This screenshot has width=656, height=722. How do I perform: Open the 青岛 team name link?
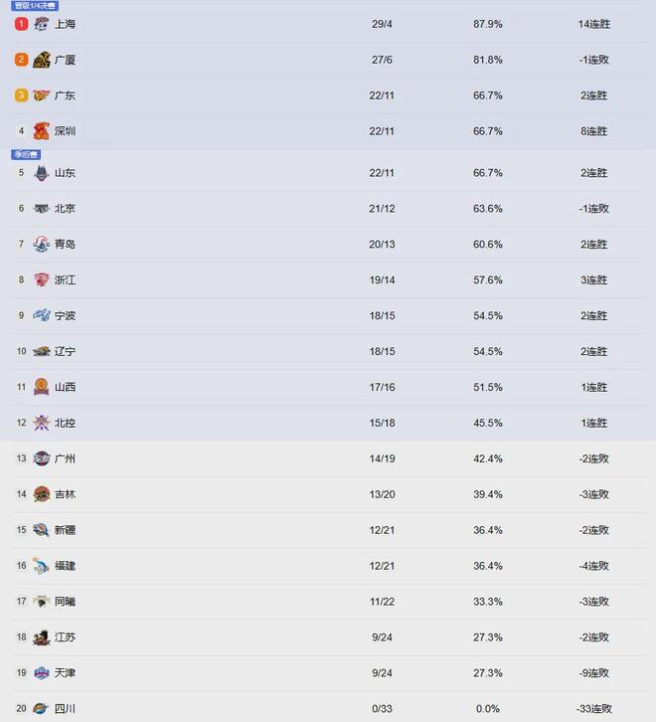[x=65, y=245]
